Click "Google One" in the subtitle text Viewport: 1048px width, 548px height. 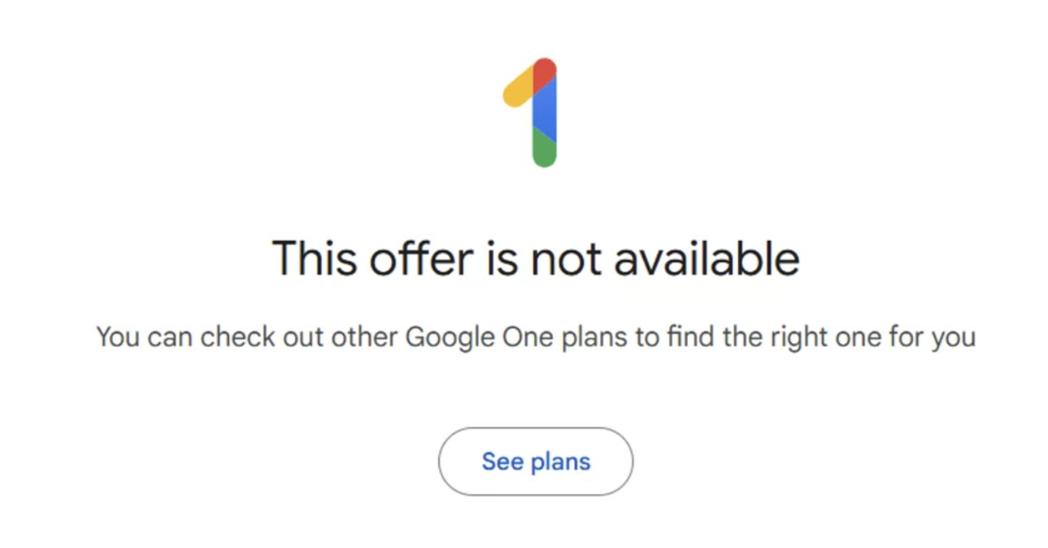(x=480, y=337)
